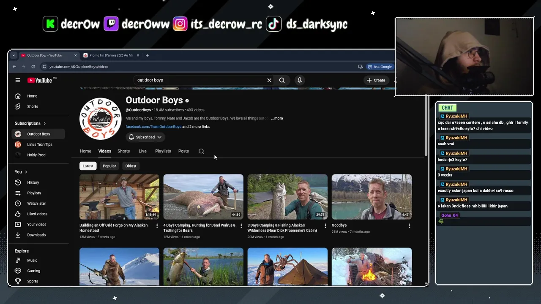Click the Outdoor Boys channel avatar
The width and height of the screenshot is (541, 304).
(100, 119)
